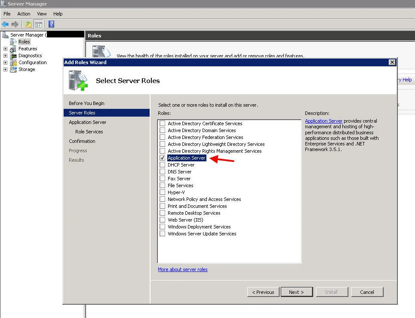Expand the Features tree node
The height and width of the screenshot is (318, 415).
pos(5,49)
